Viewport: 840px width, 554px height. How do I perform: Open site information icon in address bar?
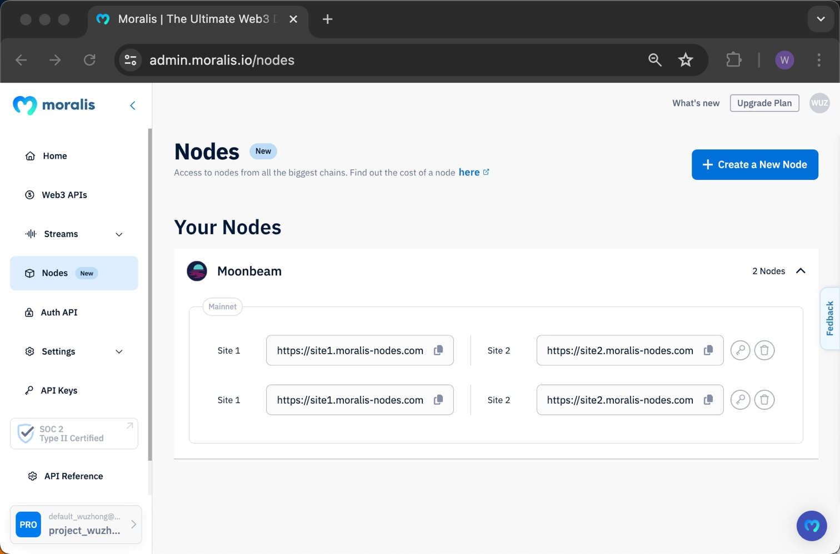131,60
